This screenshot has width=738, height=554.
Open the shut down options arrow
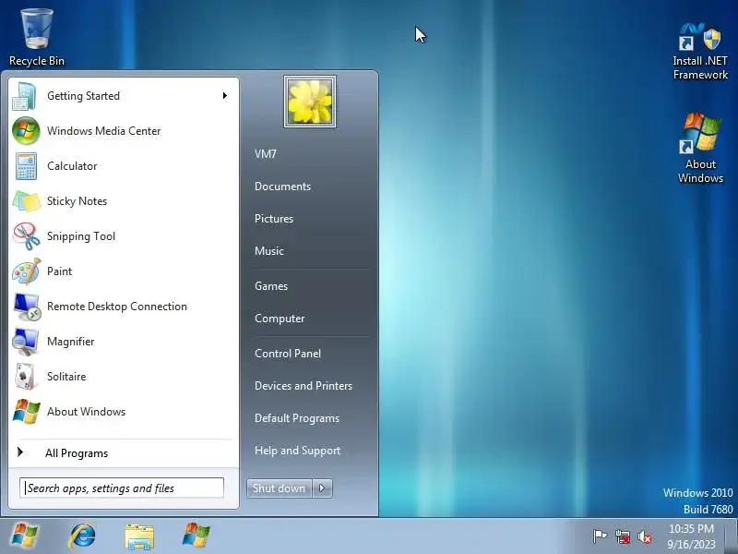click(x=322, y=488)
